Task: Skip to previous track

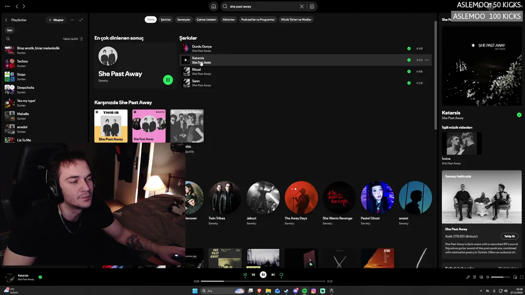Action: [x=253, y=275]
